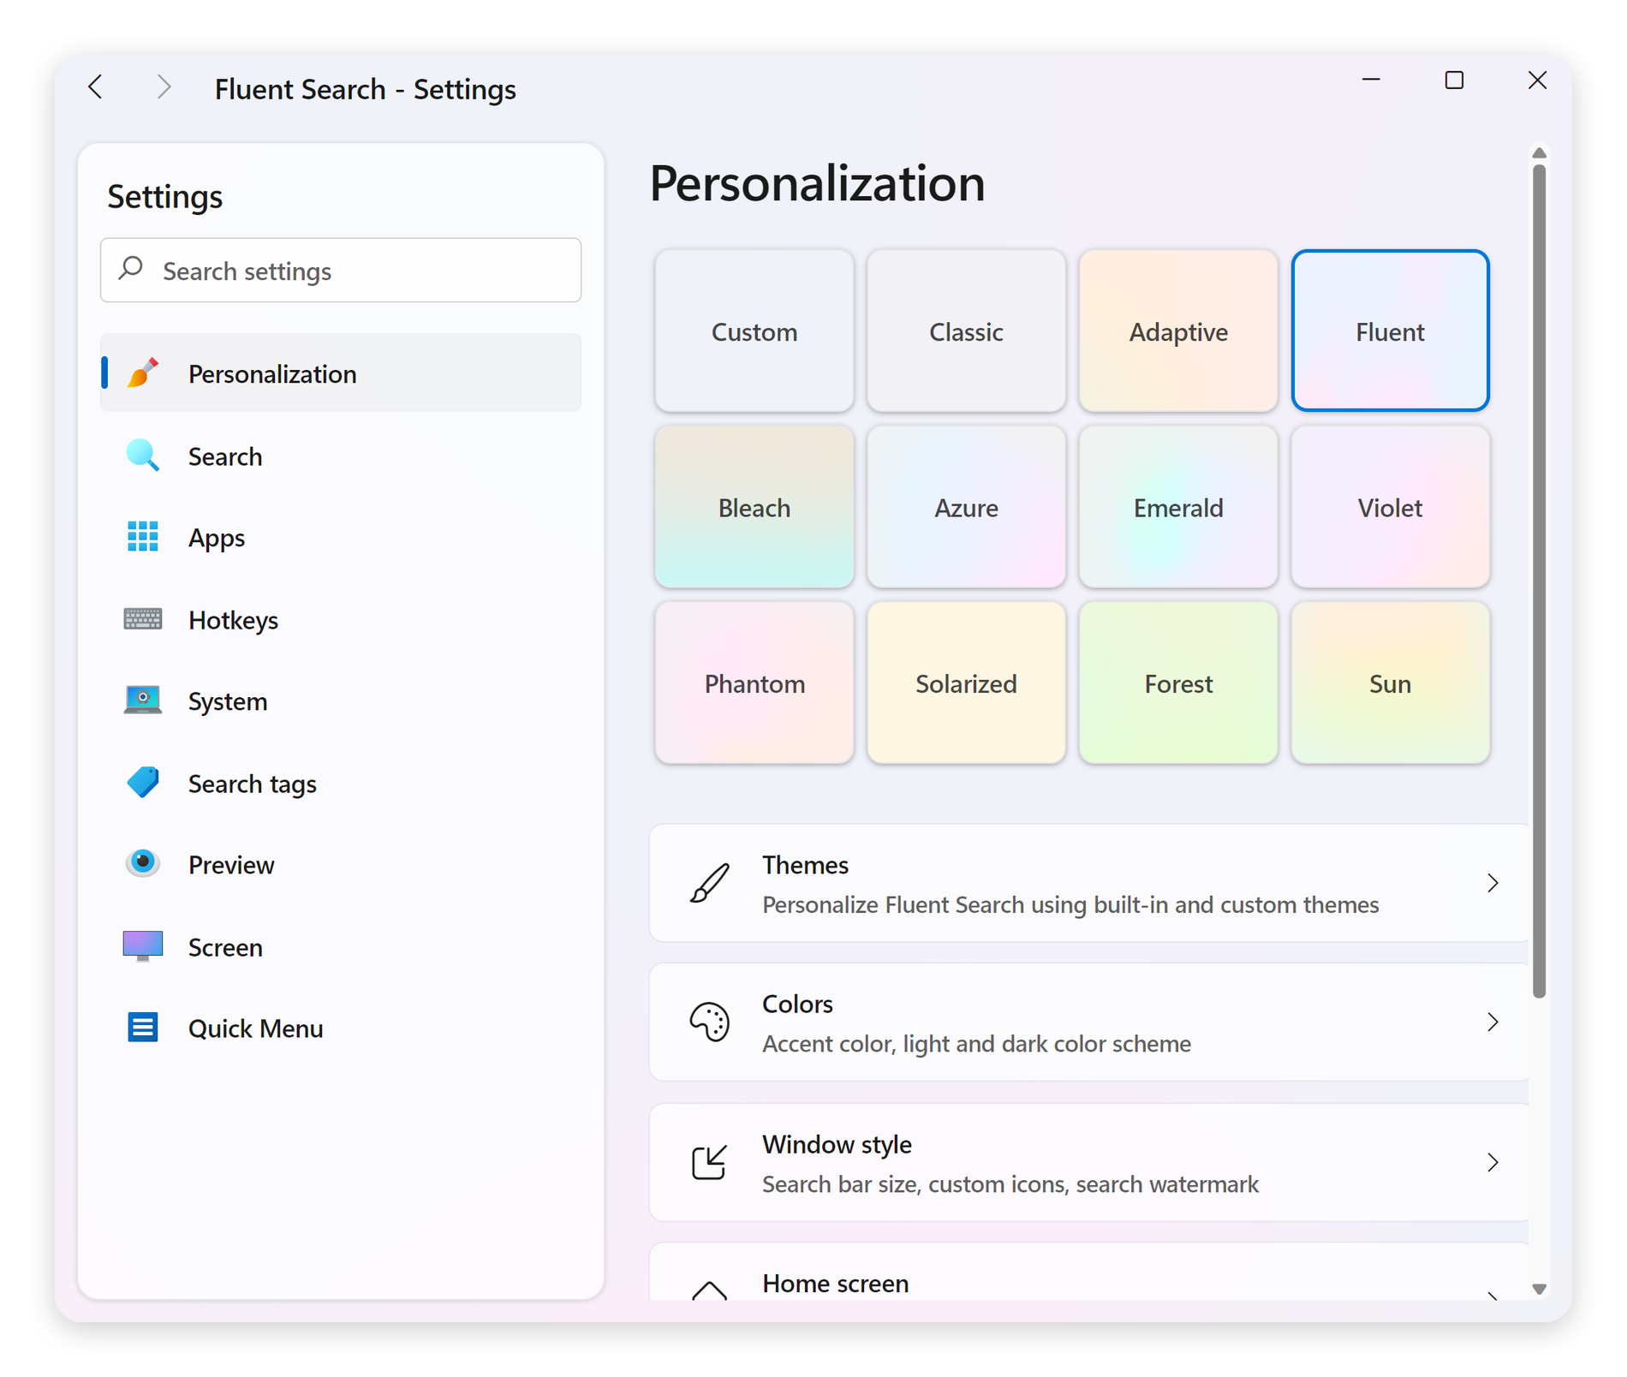The width and height of the screenshot is (1627, 1377).
Task: Click the Search tags tag icon
Action: pos(143,782)
